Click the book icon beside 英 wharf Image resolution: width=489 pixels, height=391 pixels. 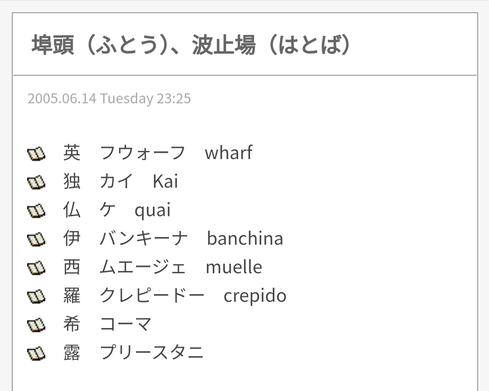click(x=36, y=154)
